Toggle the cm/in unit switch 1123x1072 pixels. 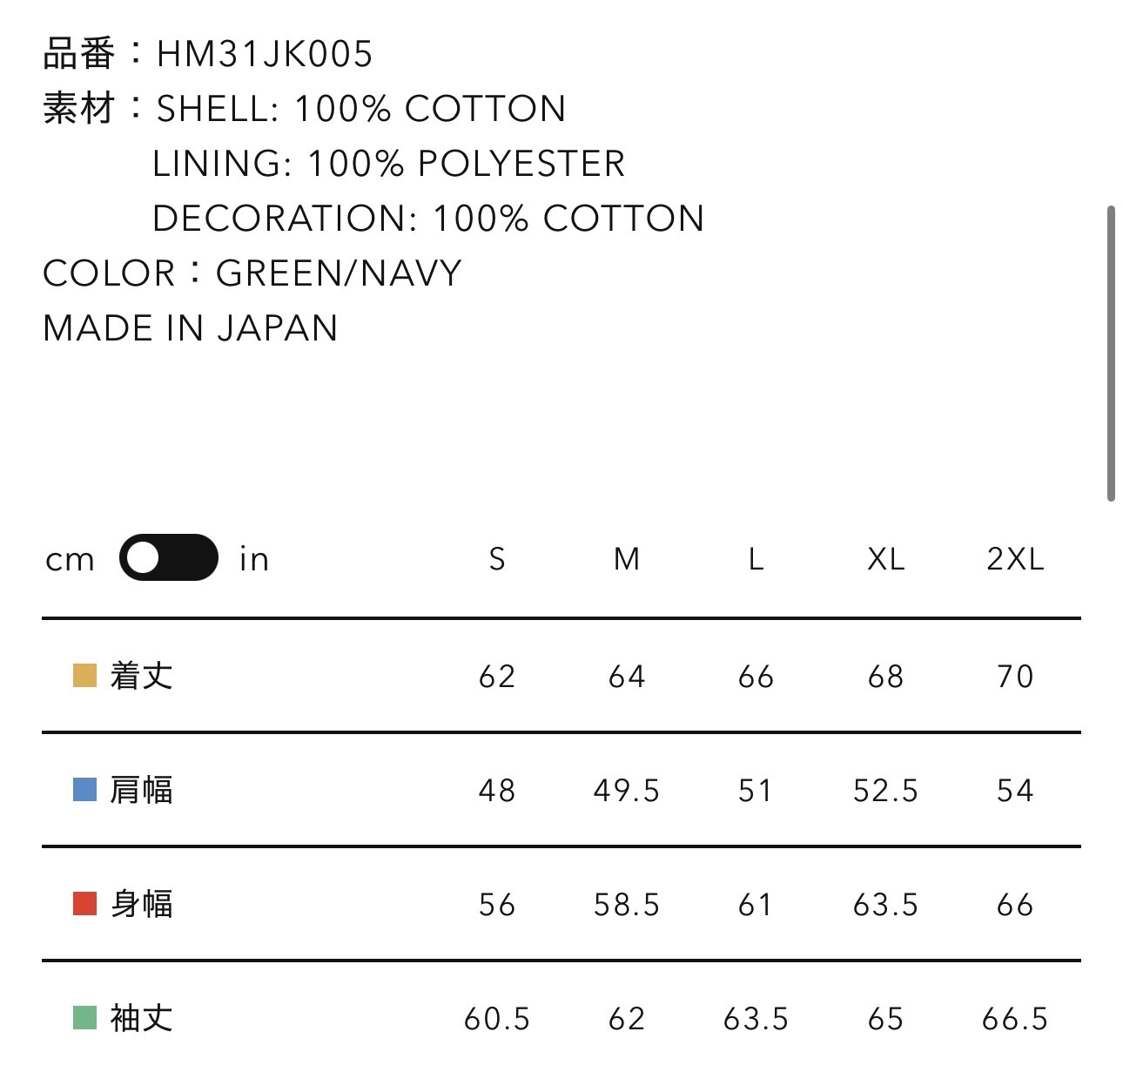point(169,557)
